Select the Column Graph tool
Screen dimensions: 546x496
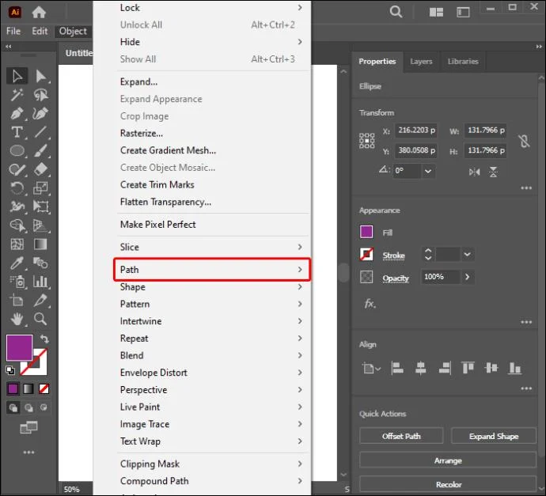tap(40, 282)
